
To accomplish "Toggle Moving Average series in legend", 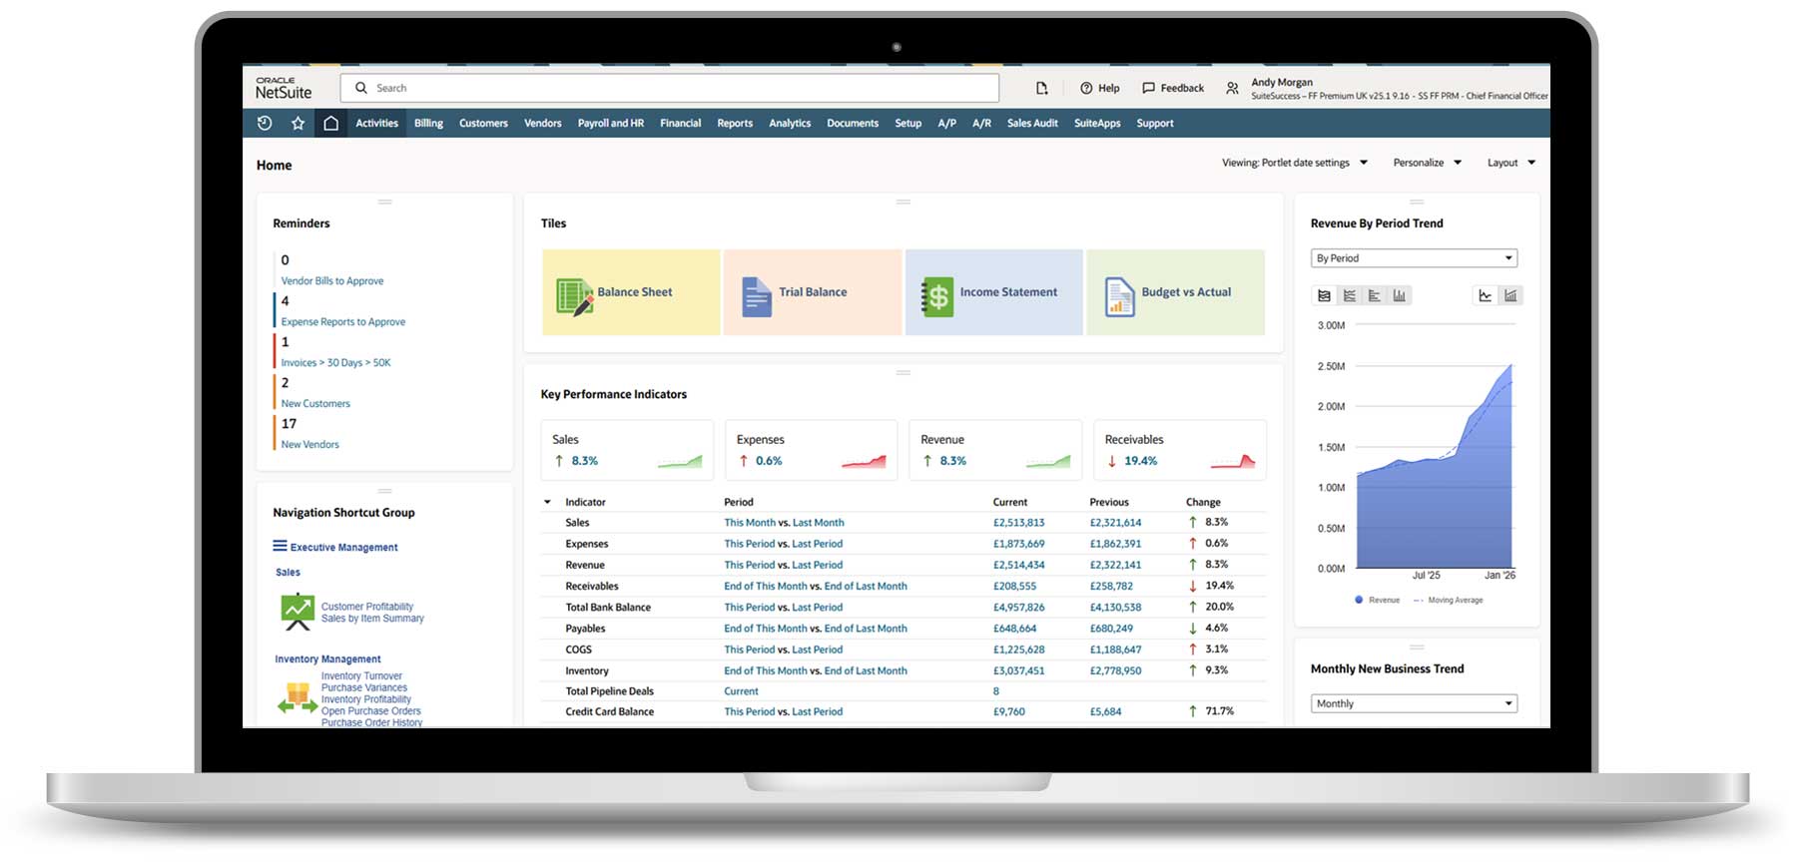I will pos(1449,600).
